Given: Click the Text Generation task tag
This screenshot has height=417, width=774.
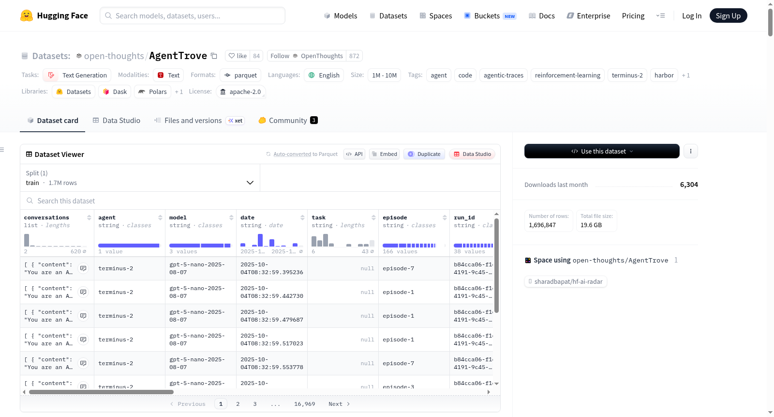Looking at the screenshot, I should click(77, 75).
